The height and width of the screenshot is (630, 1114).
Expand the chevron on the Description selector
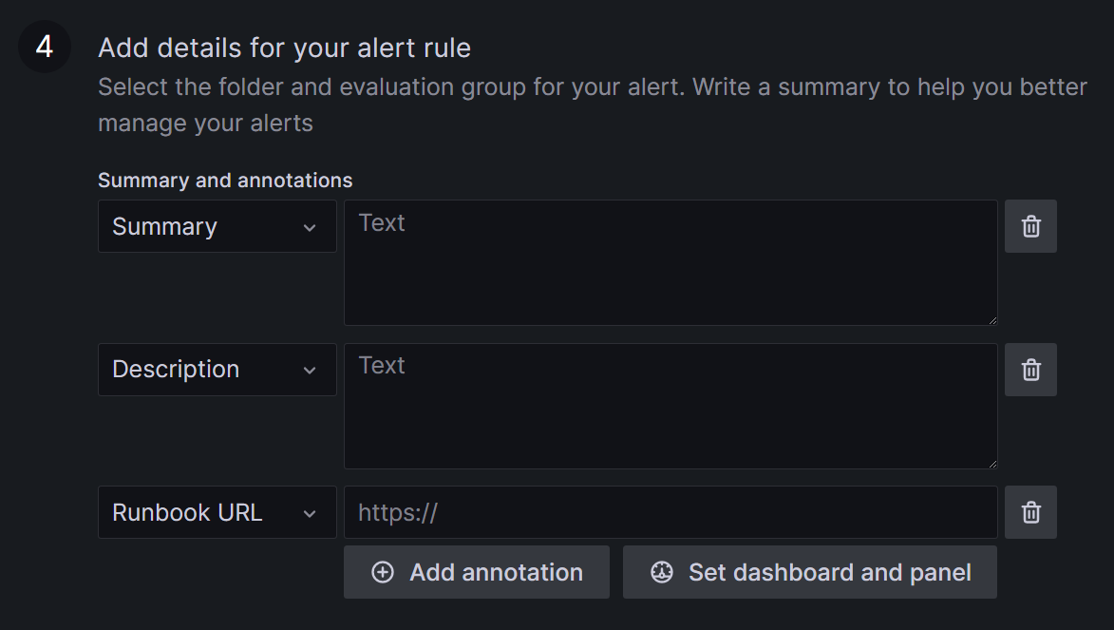click(310, 370)
